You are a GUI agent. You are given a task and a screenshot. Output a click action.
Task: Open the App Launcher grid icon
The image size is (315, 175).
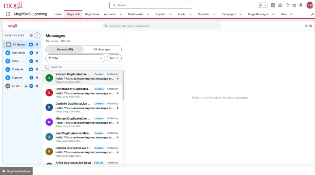(8, 14)
